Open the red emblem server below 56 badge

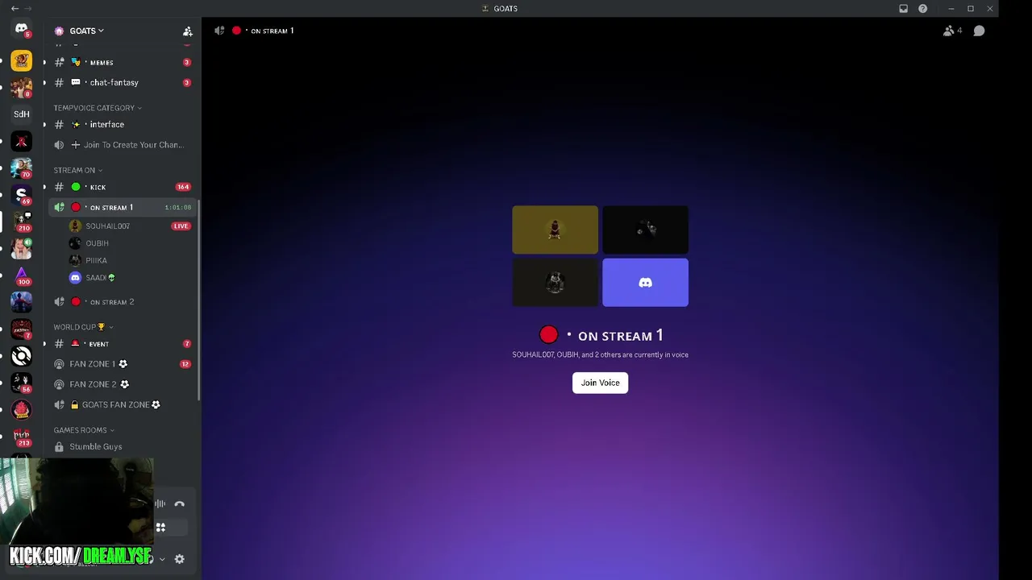pos(21,409)
